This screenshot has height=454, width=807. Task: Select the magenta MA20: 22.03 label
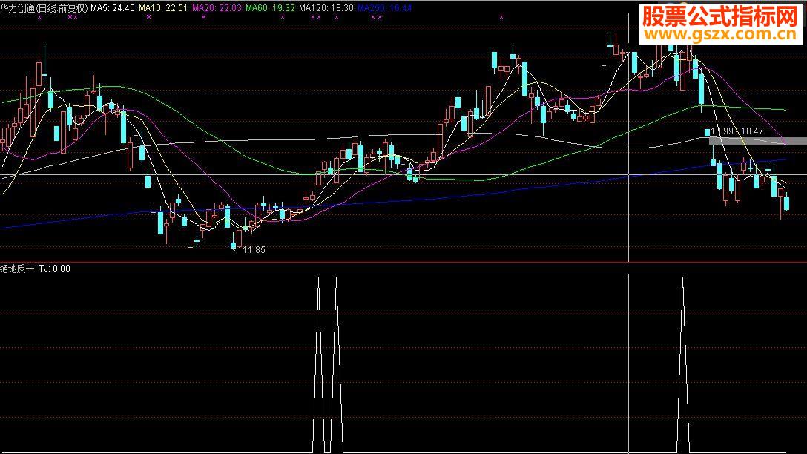pos(217,8)
